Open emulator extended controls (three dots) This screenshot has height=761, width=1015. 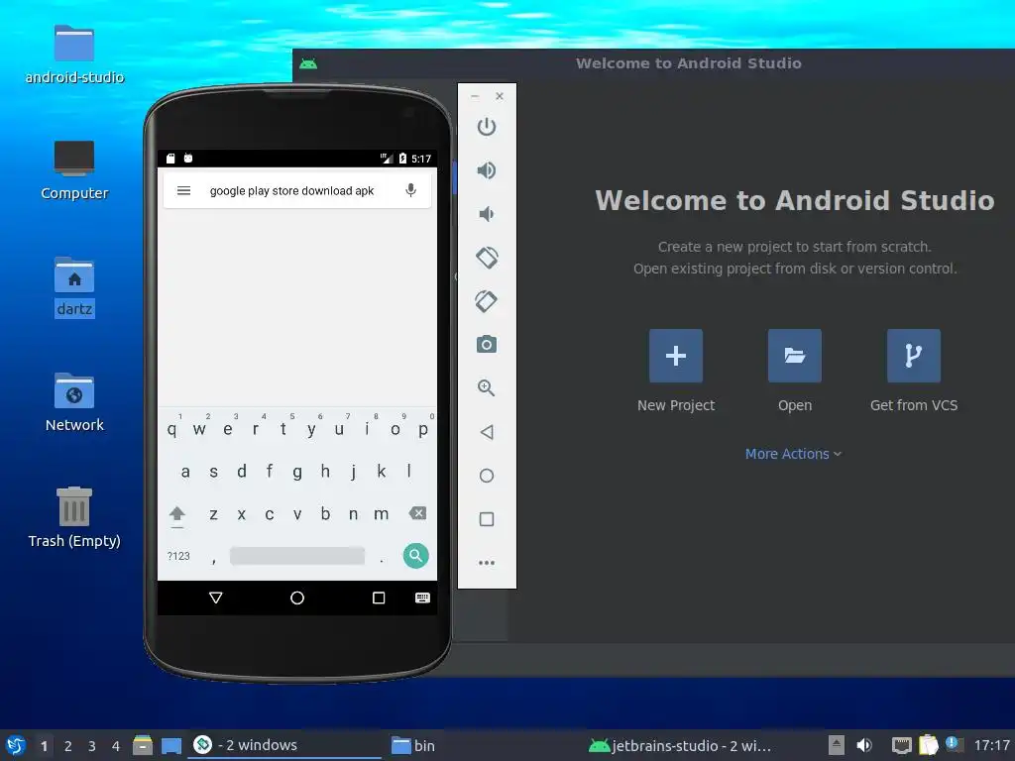click(x=486, y=563)
